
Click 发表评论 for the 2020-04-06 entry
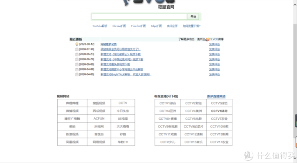tap(214, 75)
